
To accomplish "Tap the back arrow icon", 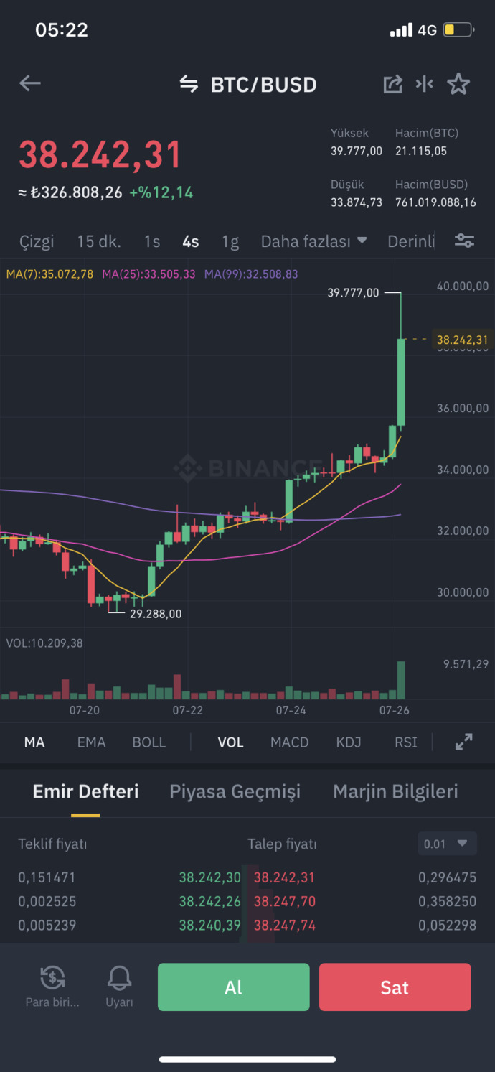I will click(x=29, y=83).
